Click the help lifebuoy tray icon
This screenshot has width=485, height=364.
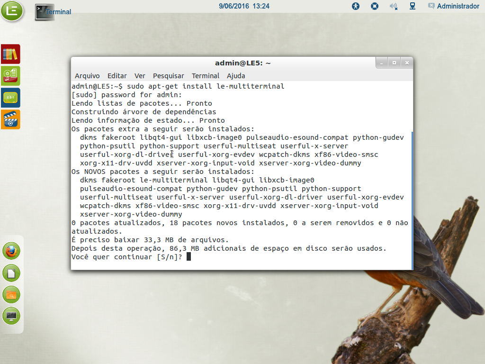click(x=375, y=6)
